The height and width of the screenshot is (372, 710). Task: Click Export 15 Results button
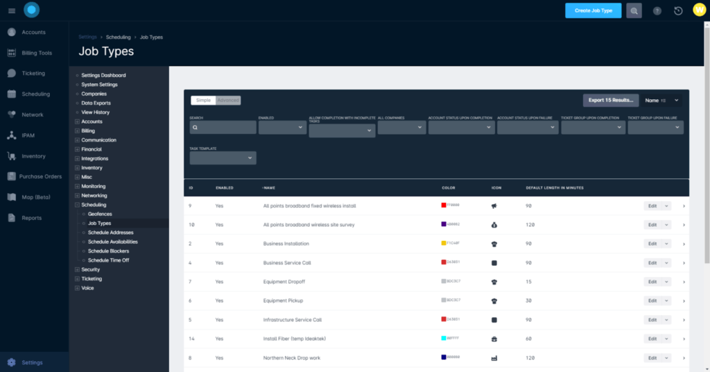[x=610, y=100]
